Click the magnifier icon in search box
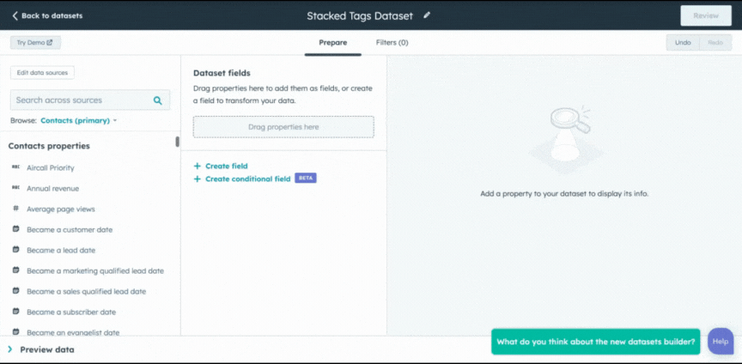The image size is (742, 364). pos(158,100)
